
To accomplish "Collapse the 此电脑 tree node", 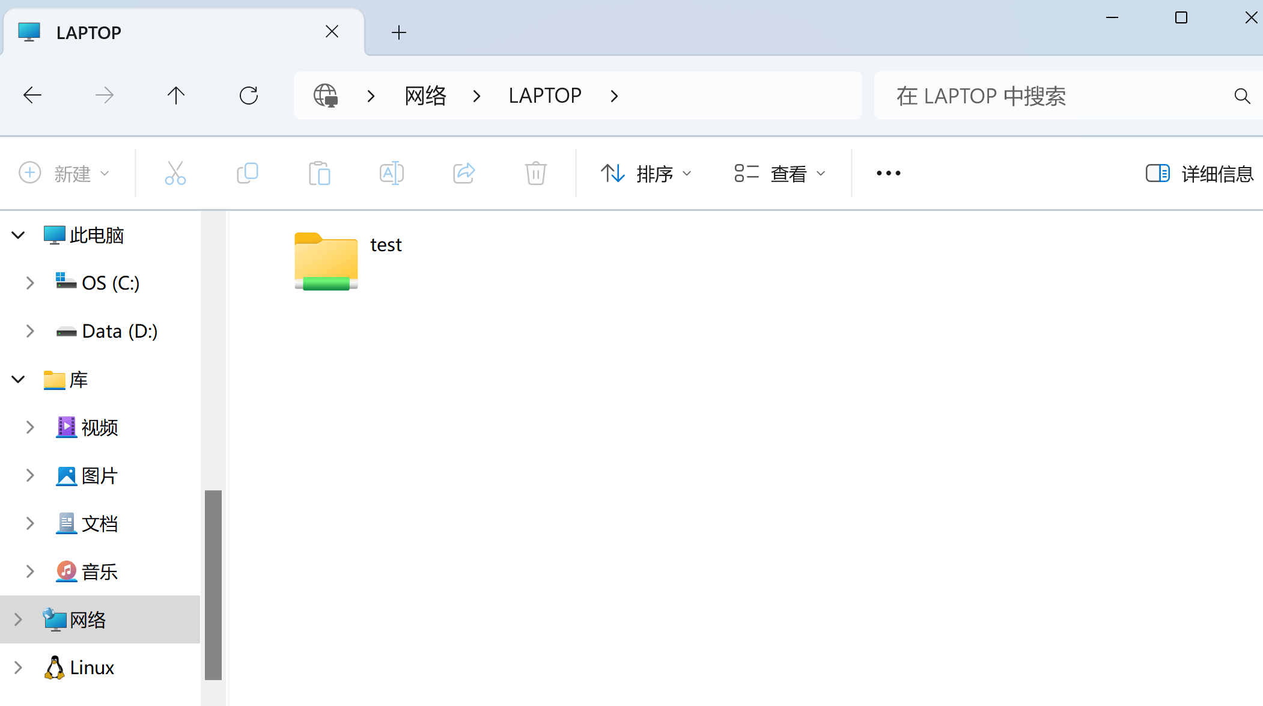I will point(18,235).
